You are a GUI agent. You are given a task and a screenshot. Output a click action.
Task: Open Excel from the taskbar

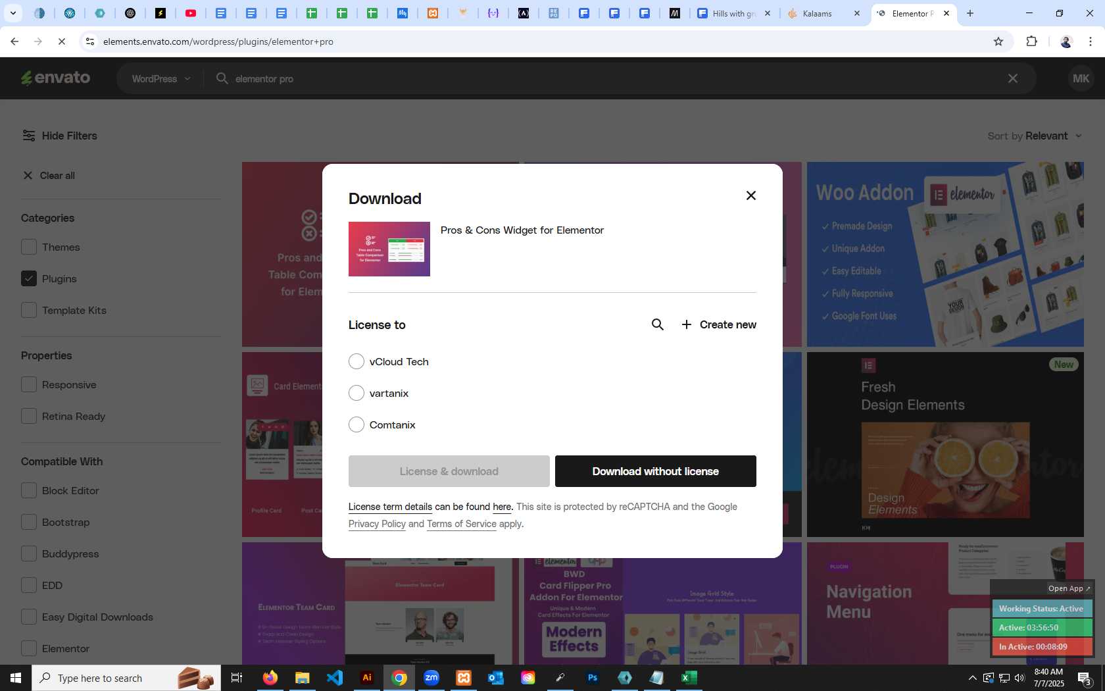(x=689, y=678)
